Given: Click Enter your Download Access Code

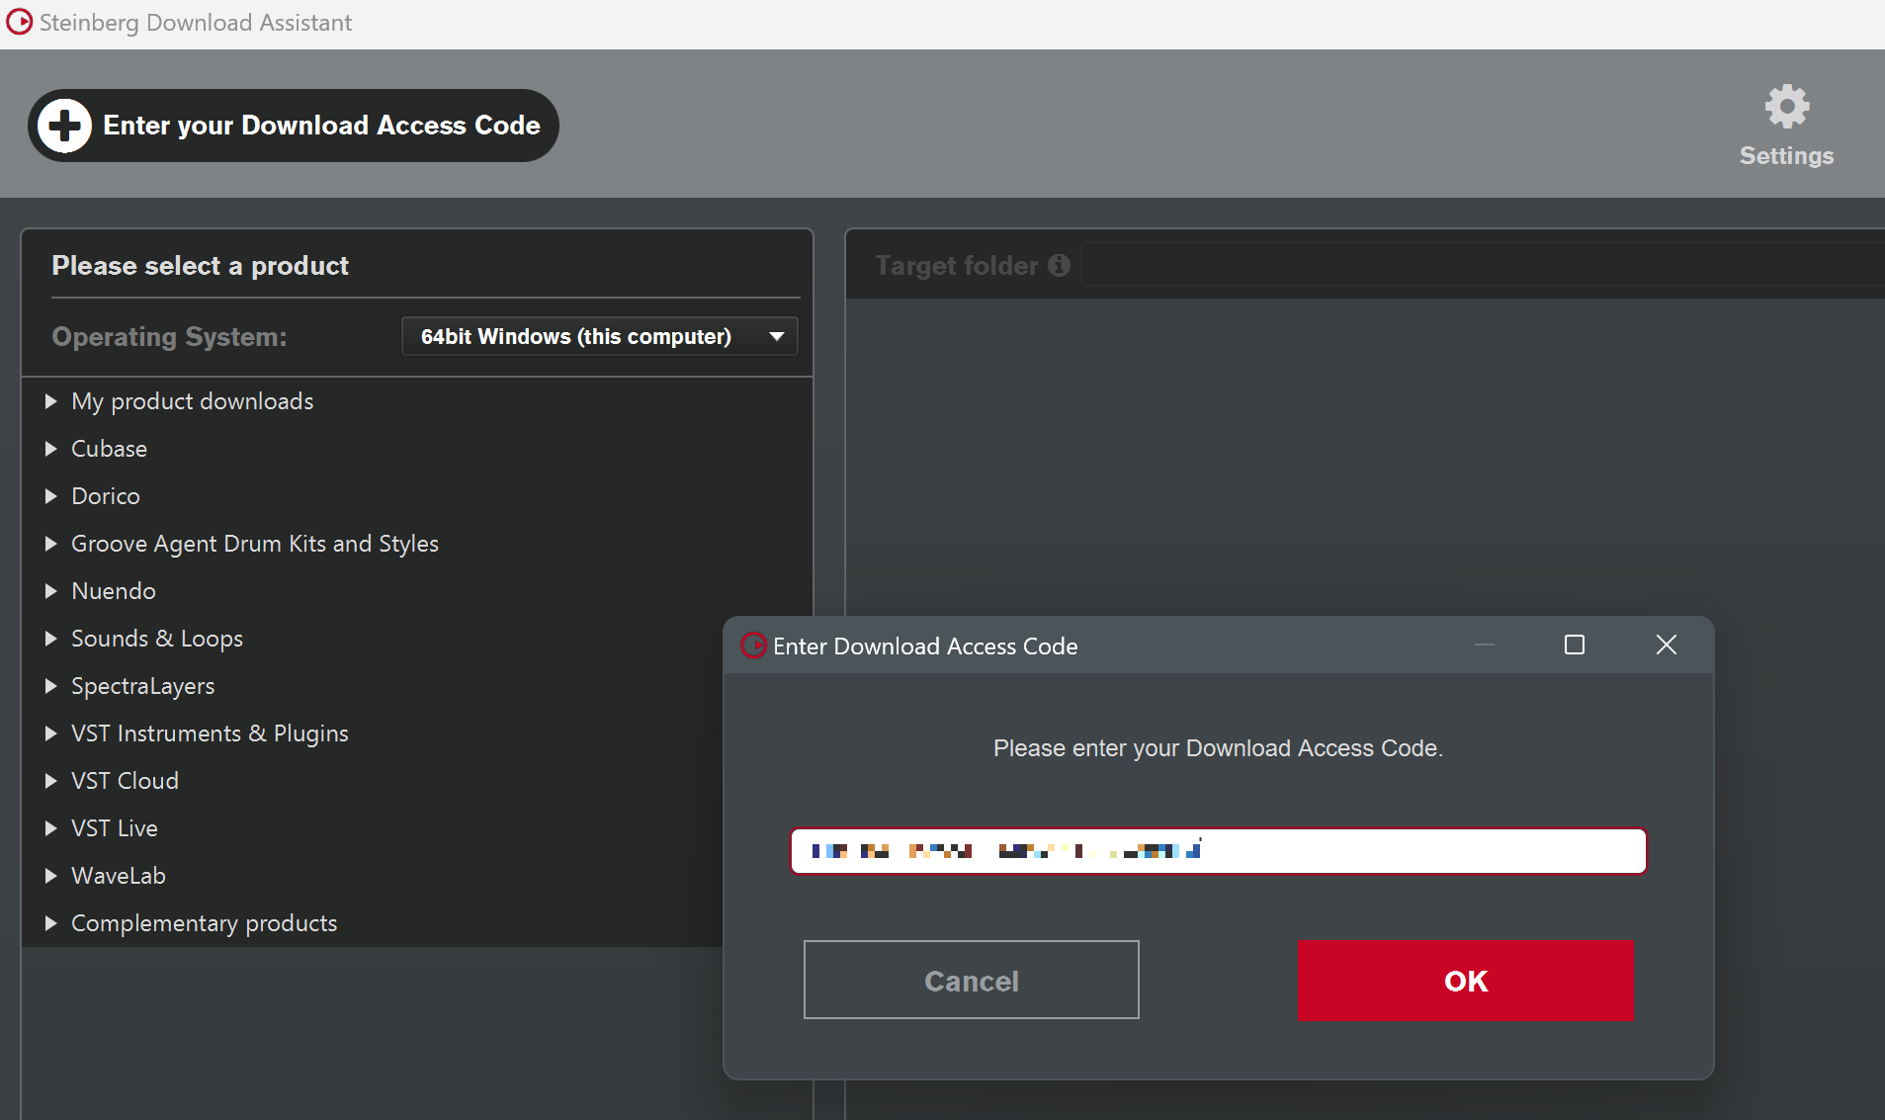Looking at the screenshot, I should [321, 125].
